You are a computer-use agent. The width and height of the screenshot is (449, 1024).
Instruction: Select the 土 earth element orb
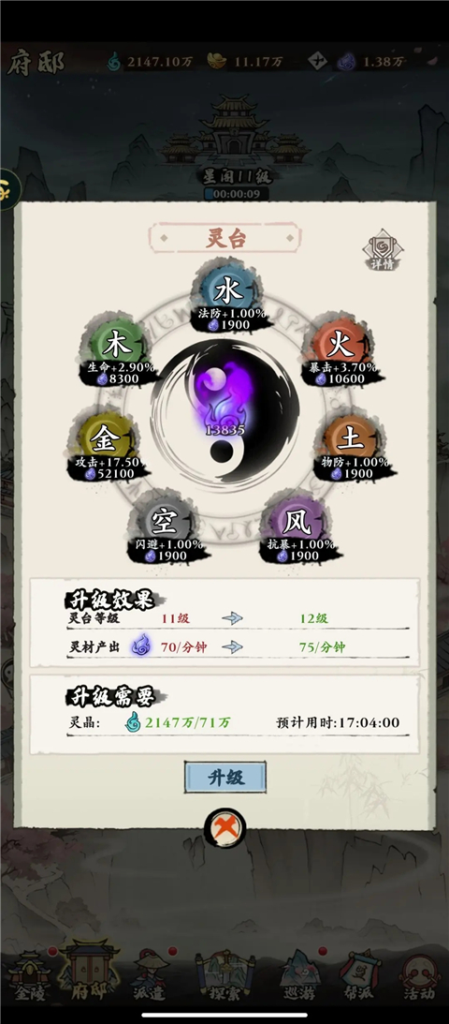[351, 439]
